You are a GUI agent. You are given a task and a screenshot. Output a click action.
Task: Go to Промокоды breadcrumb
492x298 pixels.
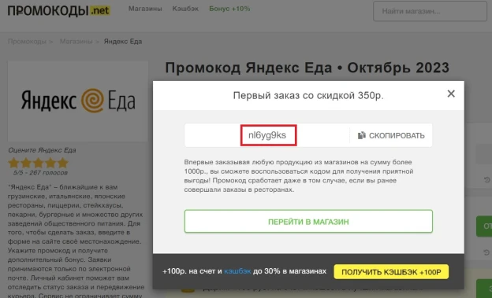pos(27,42)
